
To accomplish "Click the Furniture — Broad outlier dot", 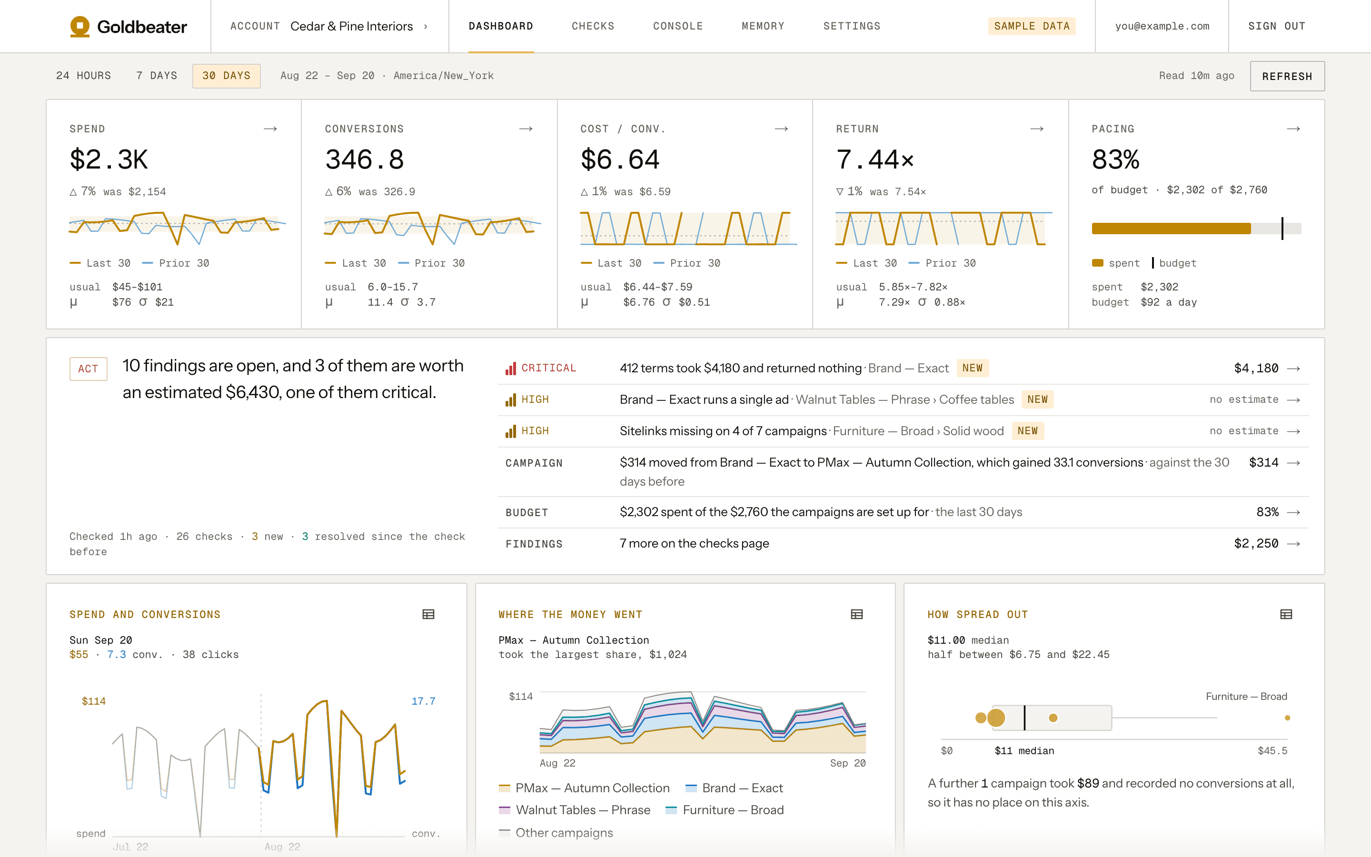I will tap(1287, 718).
